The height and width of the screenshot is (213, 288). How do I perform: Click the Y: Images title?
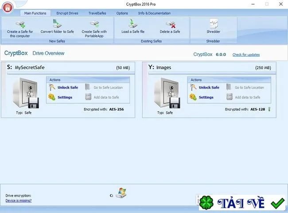click(x=160, y=67)
